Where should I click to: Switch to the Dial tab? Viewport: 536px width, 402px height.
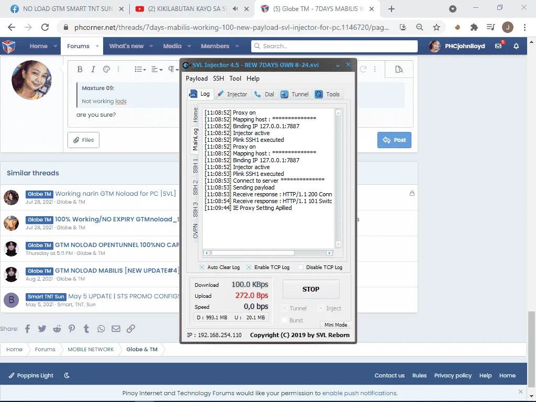click(264, 94)
